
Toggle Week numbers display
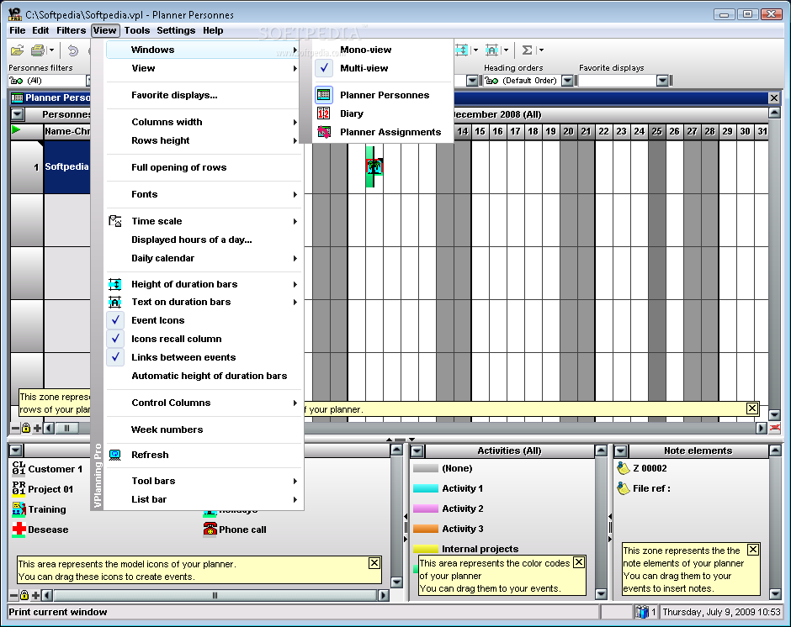(x=167, y=429)
